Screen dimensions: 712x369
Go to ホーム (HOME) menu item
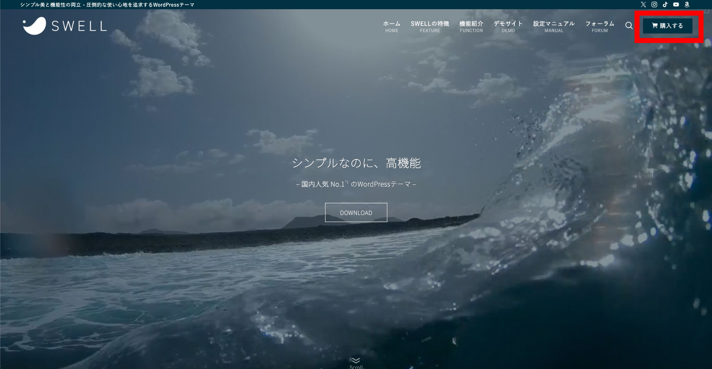coord(392,26)
